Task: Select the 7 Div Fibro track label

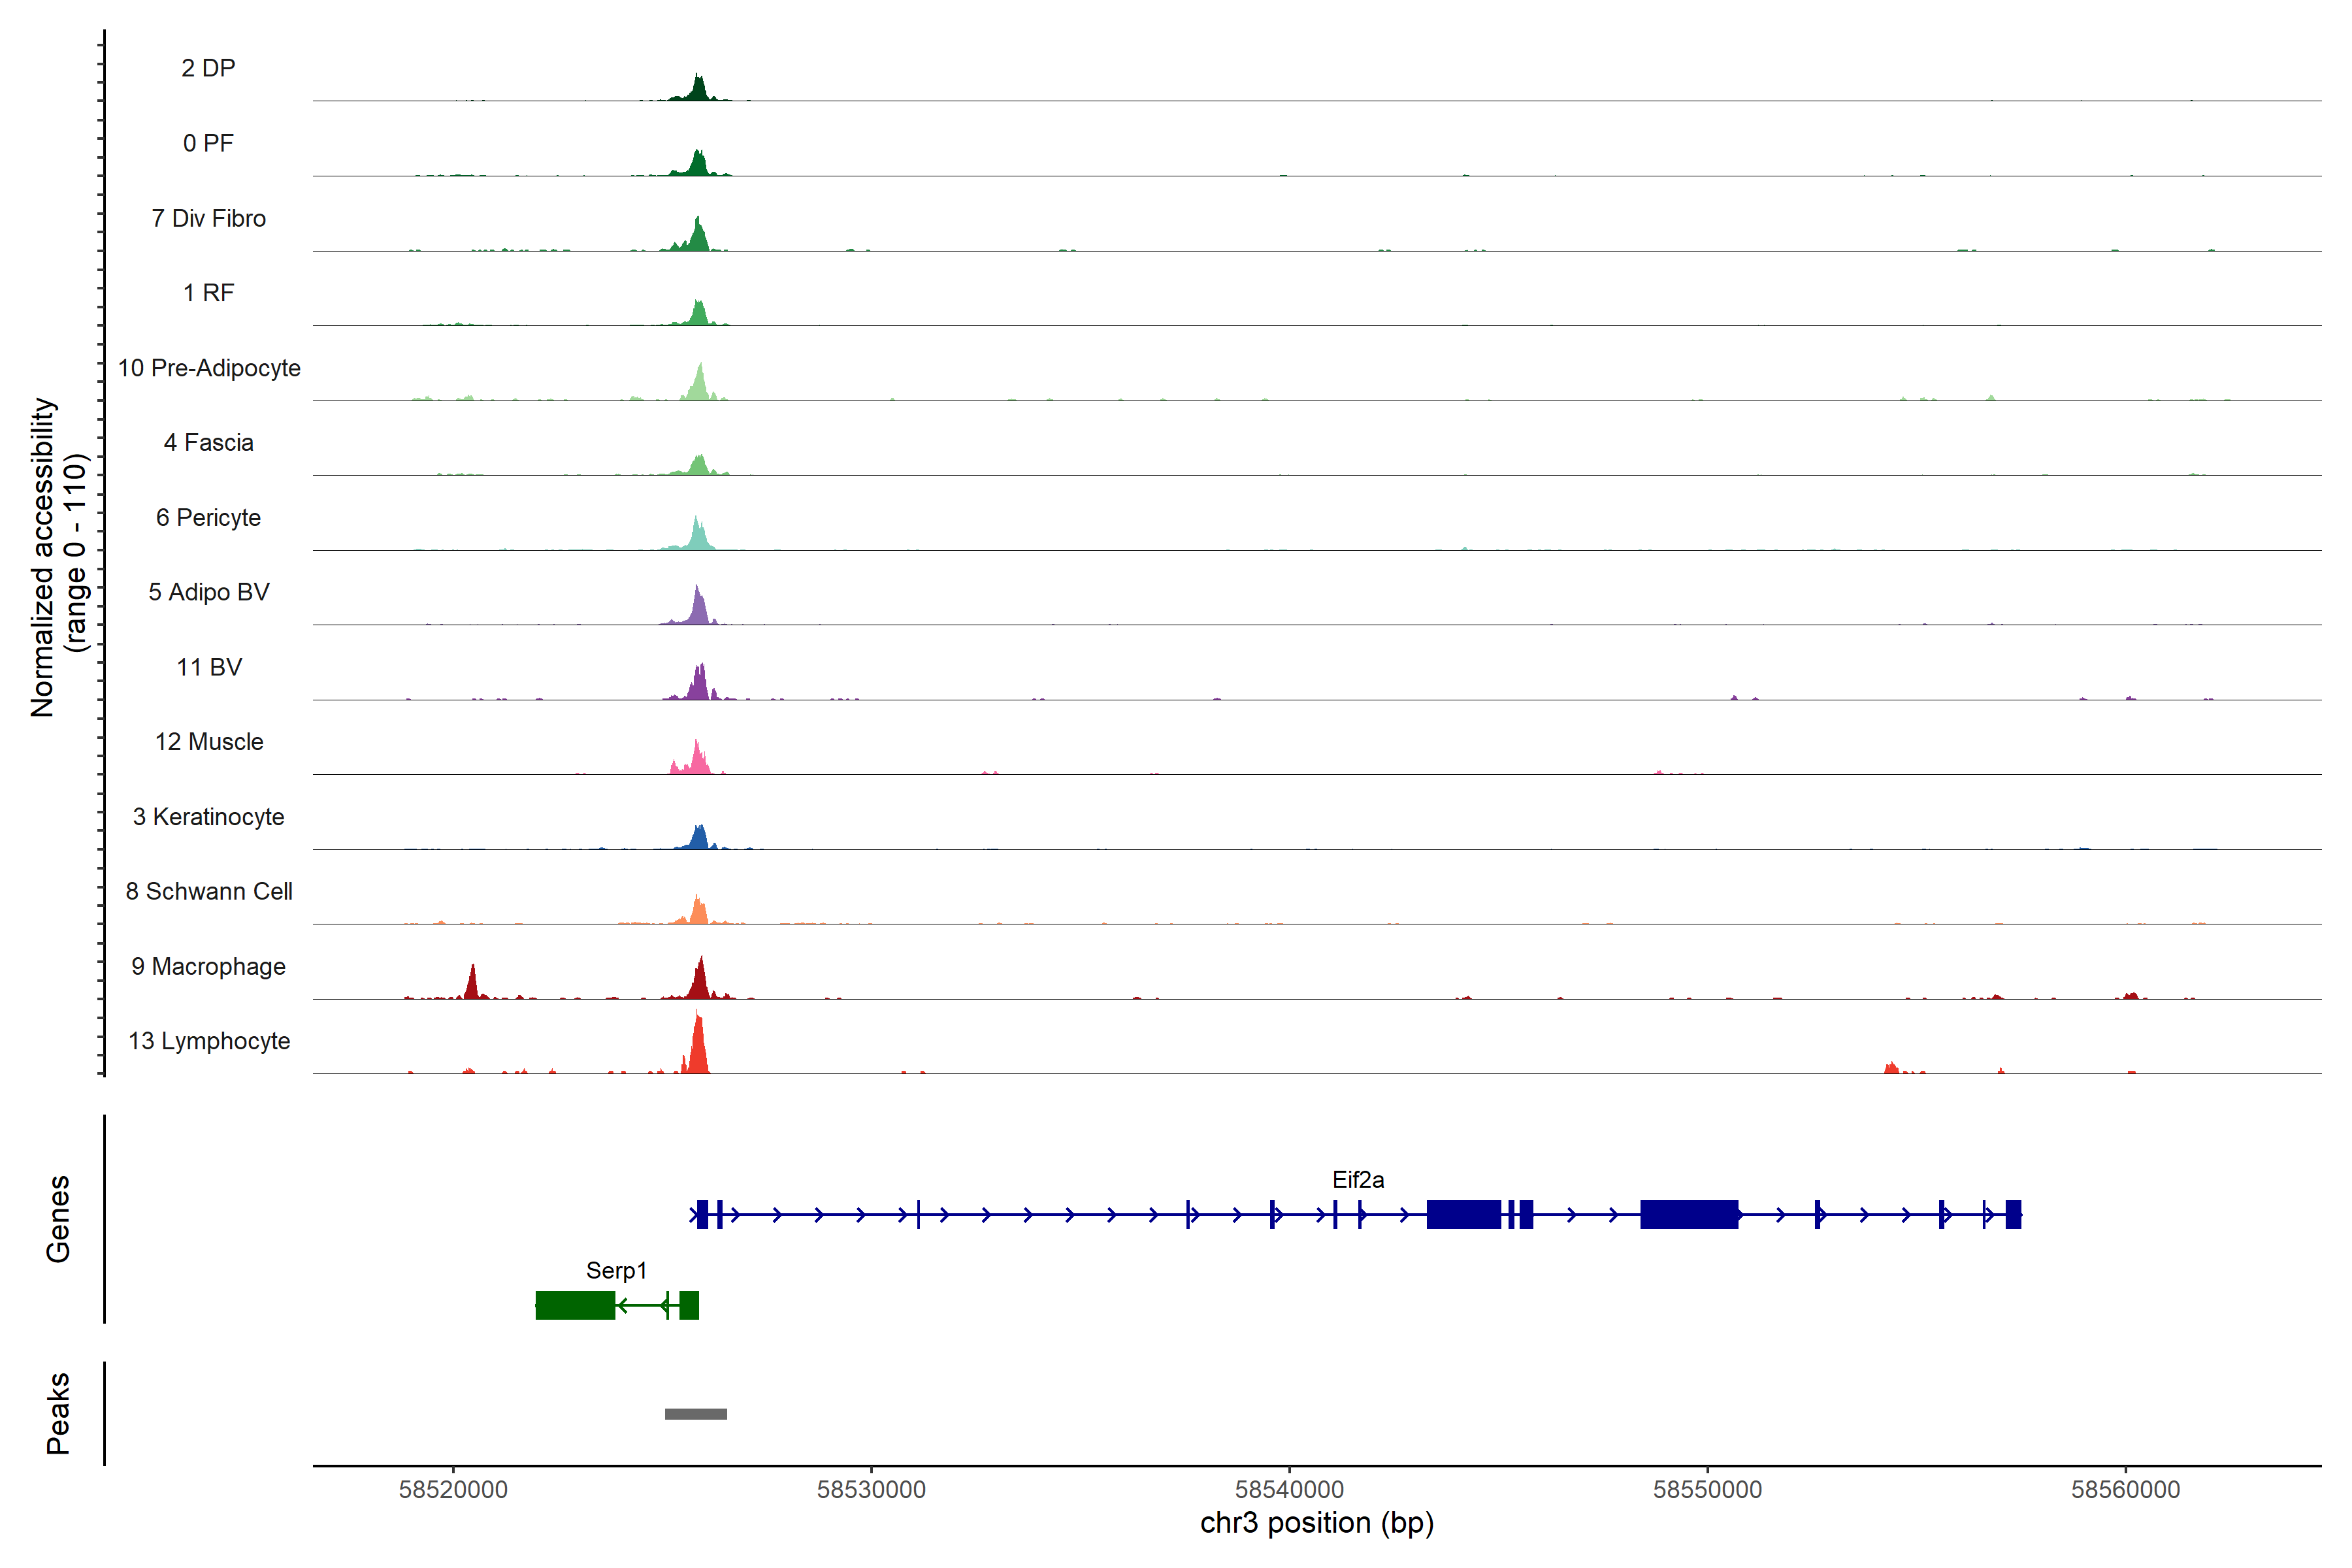Action: (x=208, y=218)
